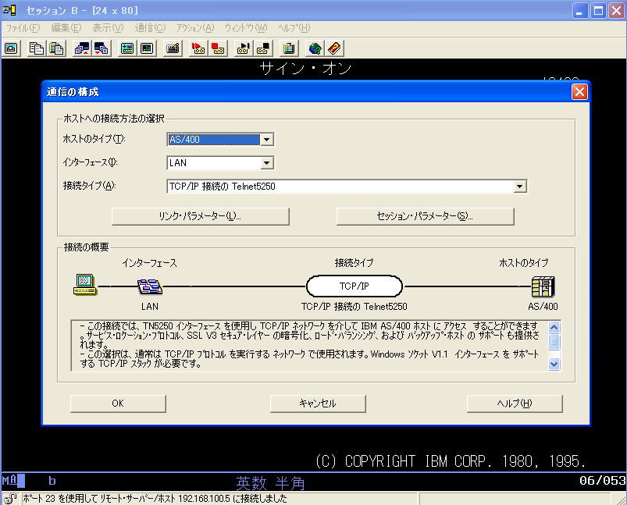Click status text ポート 23 を使用して
Screen dimensions: 627x505
155,499
